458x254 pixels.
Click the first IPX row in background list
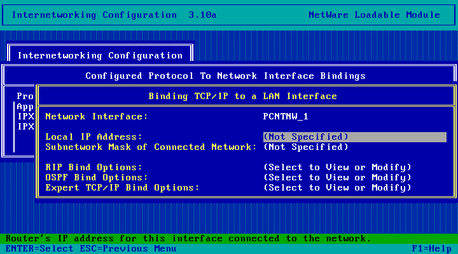pos(25,117)
